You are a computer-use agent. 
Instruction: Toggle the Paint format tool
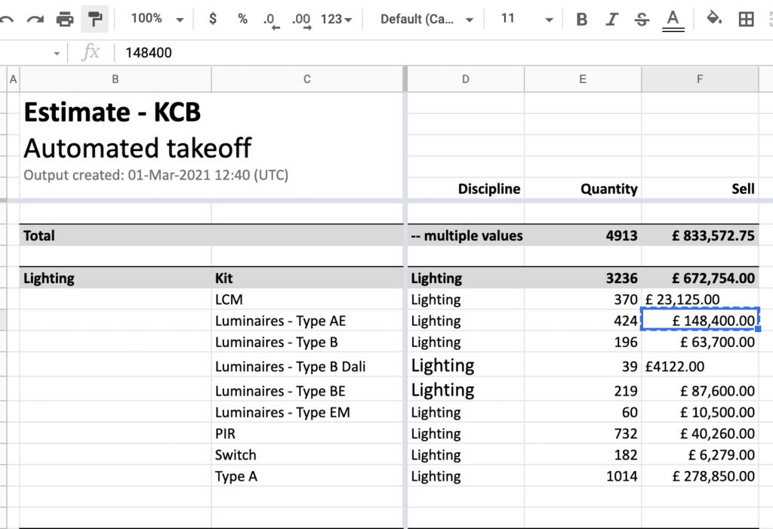(94, 19)
